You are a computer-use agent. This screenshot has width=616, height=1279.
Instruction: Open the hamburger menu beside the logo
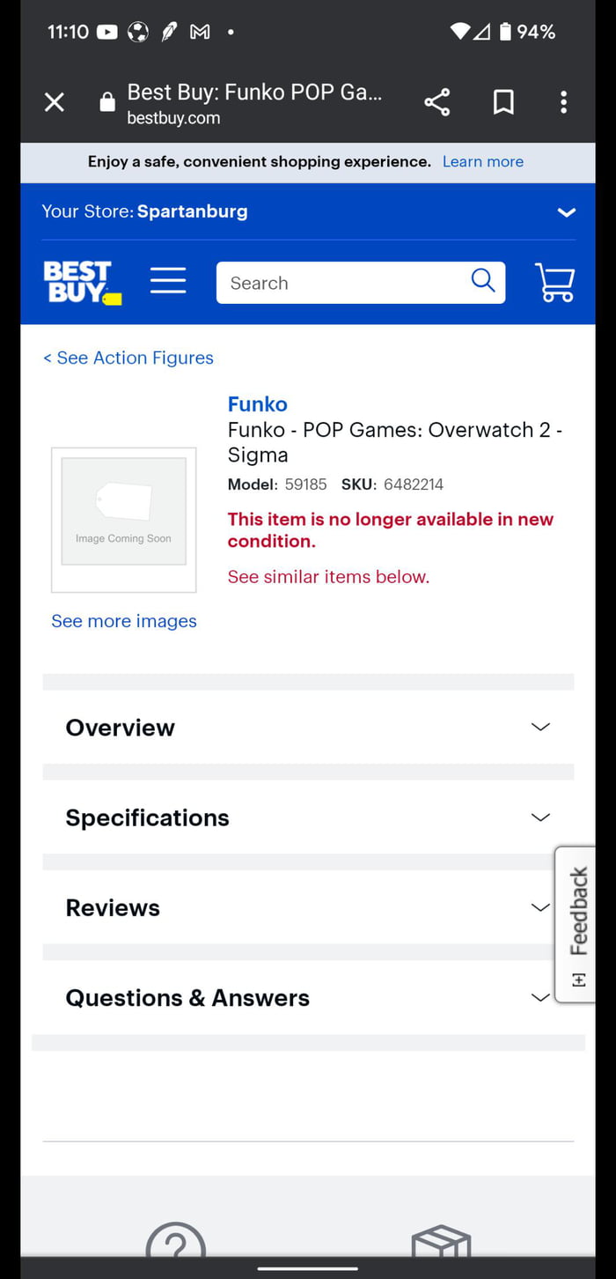(168, 280)
